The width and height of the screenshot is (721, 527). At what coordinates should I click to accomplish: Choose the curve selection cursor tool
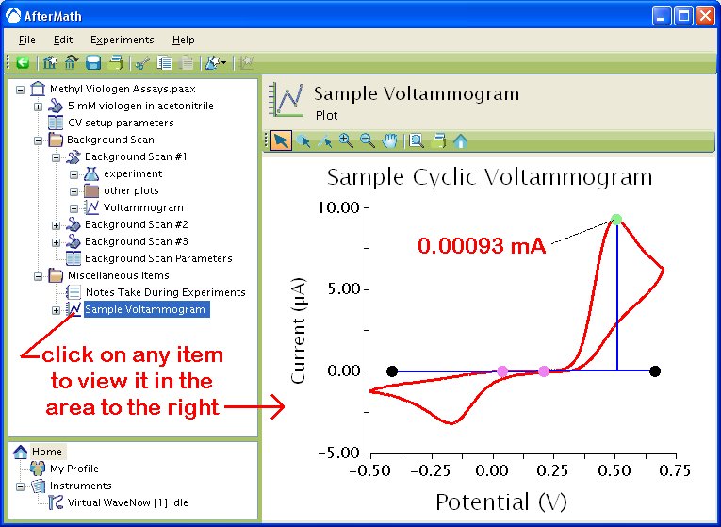point(324,140)
